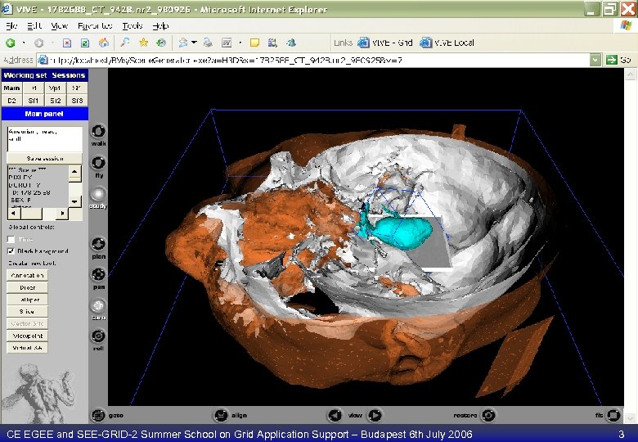The image size is (638, 442).
Task: Select the plan navigation tool
Action: 98,244
